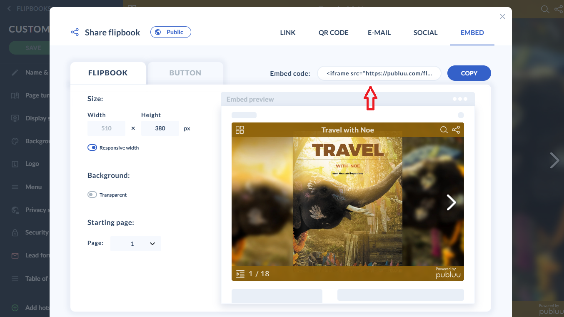Image resolution: width=564 pixels, height=317 pixels.
Task: Click the globe icon in the Public badge
Action: [158, 32]
